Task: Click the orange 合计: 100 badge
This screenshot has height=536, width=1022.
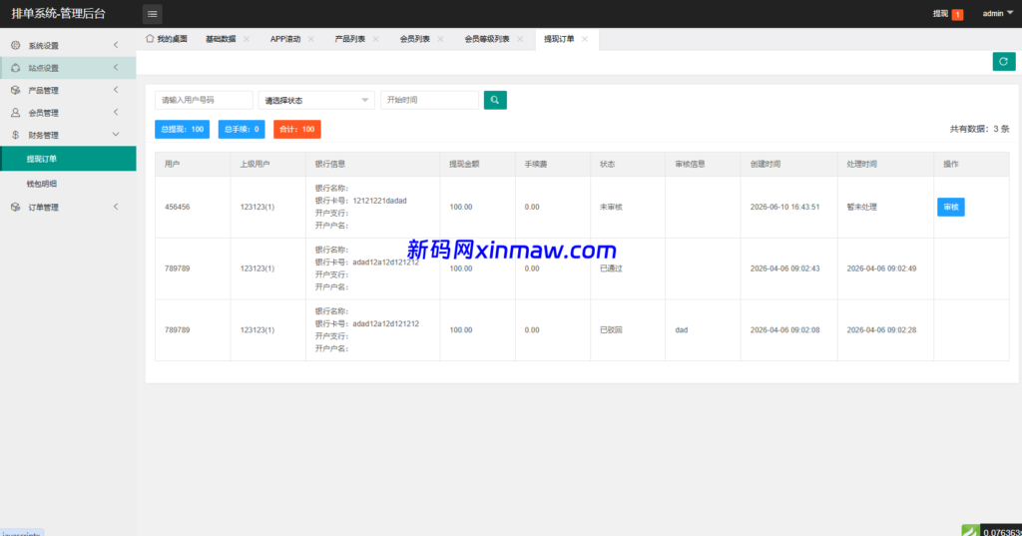Action: (x=297, y=129)
